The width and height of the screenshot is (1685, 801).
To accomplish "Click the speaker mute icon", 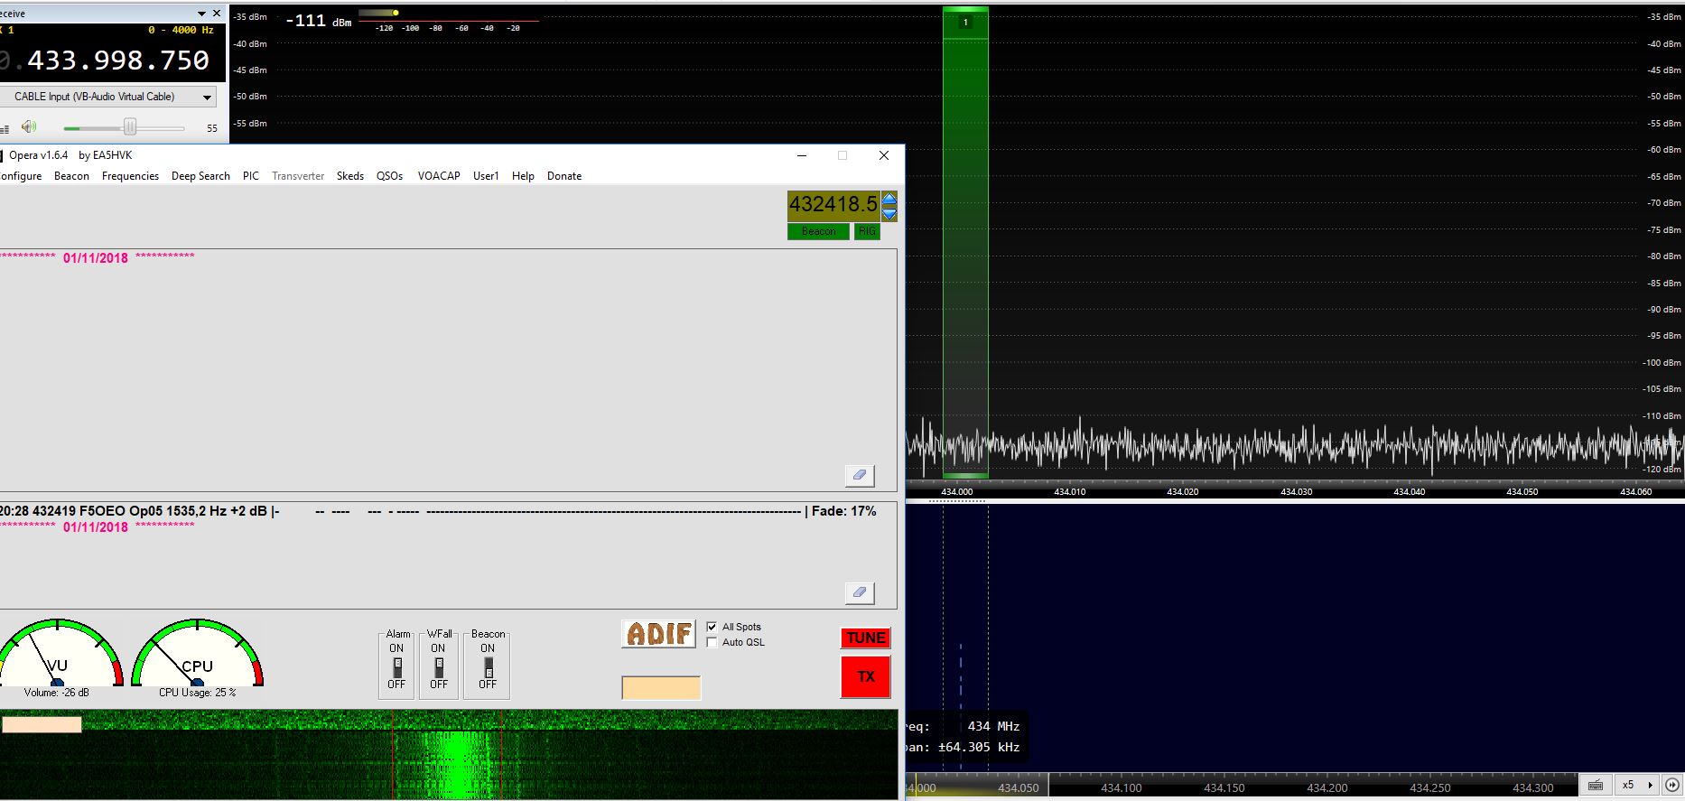I will [29, 127].
